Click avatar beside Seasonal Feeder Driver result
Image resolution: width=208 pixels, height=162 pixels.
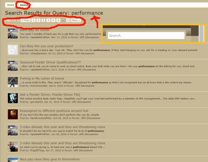[13, 66]
